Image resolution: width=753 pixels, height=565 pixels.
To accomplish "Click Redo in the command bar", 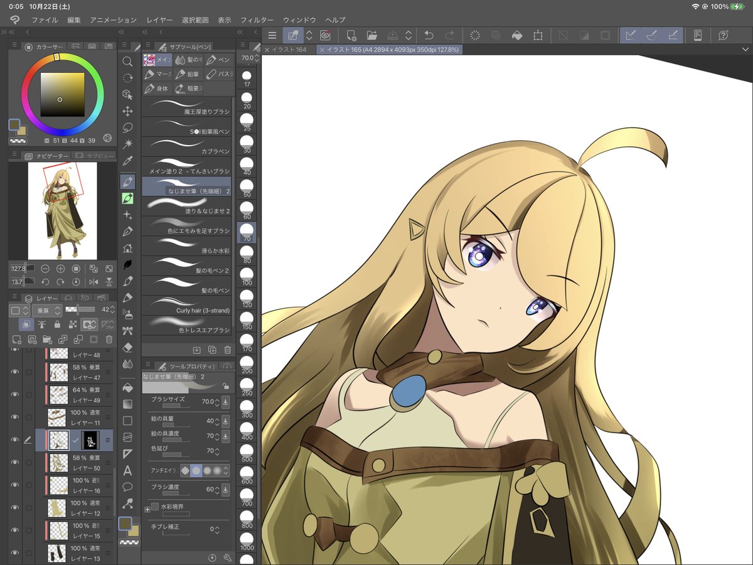I will point(449,35).
